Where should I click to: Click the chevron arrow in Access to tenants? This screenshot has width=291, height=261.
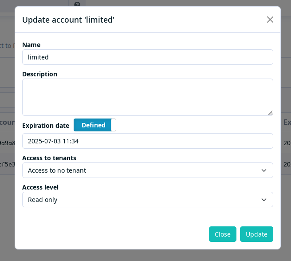(x=264, y=170)
